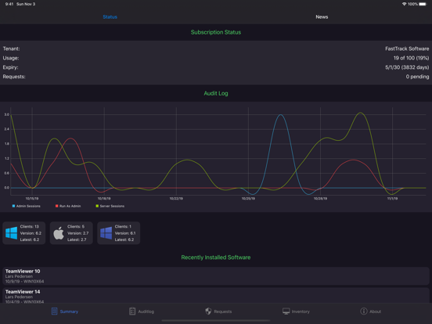
Task: Click the Audit Log heading
Action: tap(216, 93)
